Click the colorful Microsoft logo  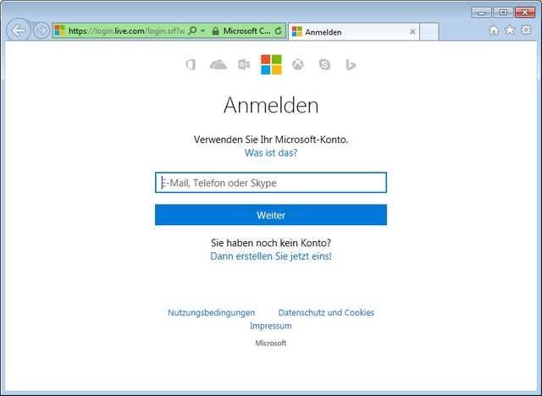coord(271,64)
